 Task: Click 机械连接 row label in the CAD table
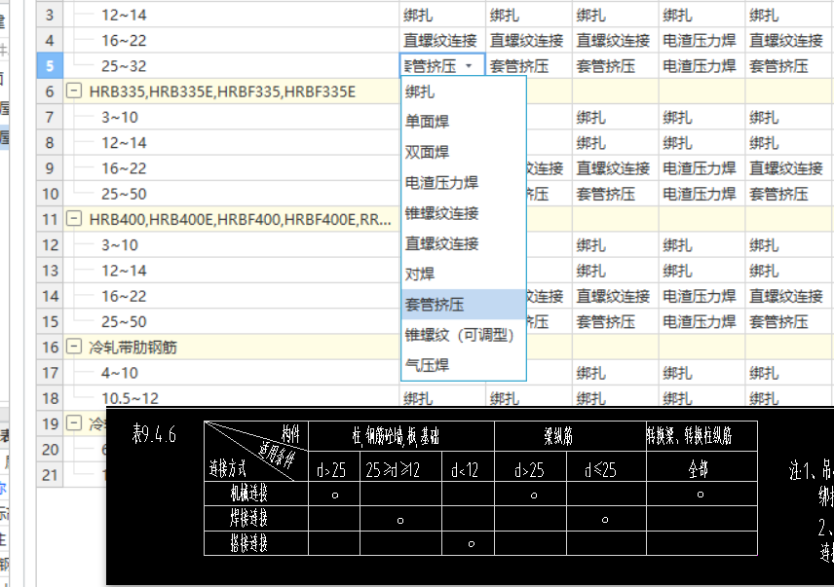(x=248, y=494)
